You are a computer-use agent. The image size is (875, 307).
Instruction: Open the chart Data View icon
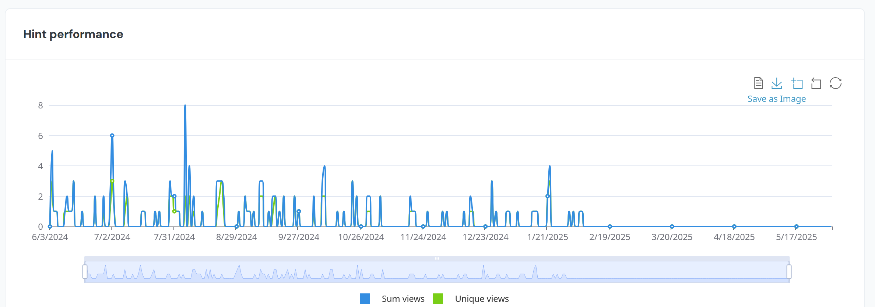[x=758, y=83]
